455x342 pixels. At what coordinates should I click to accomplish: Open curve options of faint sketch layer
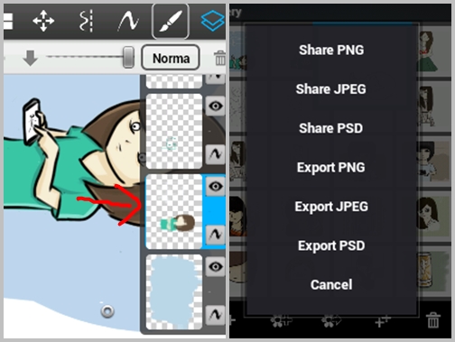click(215, 154)
